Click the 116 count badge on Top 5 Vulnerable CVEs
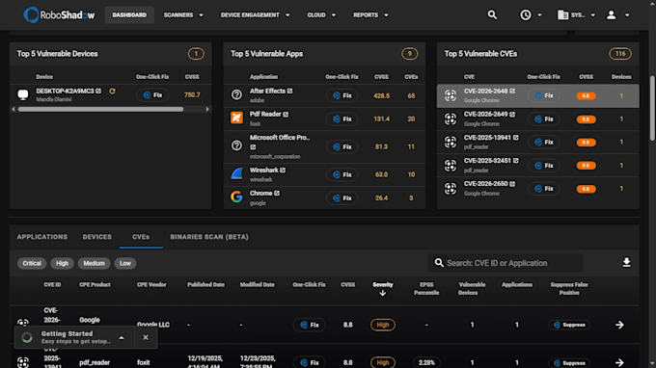 (x=620, y=54)
